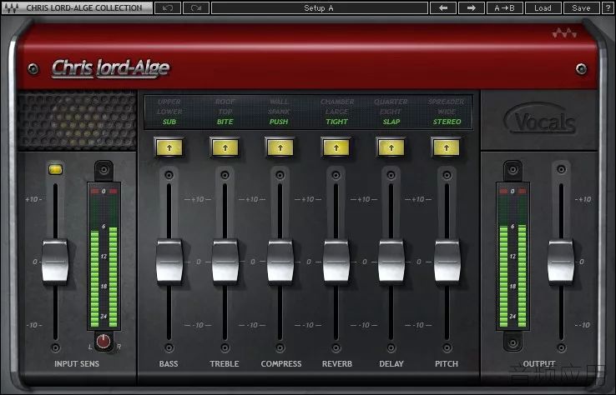The width and height of the screenshot is (616, 395).
Task: Click the INPUT SENS label
Action: pyautogui.click(x=77, y=363)
